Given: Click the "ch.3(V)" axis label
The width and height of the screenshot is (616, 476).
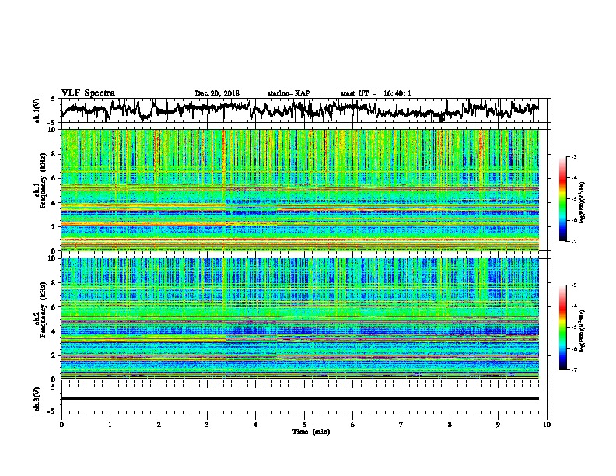Looking at the screenshot, I should pyautogui.click(x=37, y=399).
